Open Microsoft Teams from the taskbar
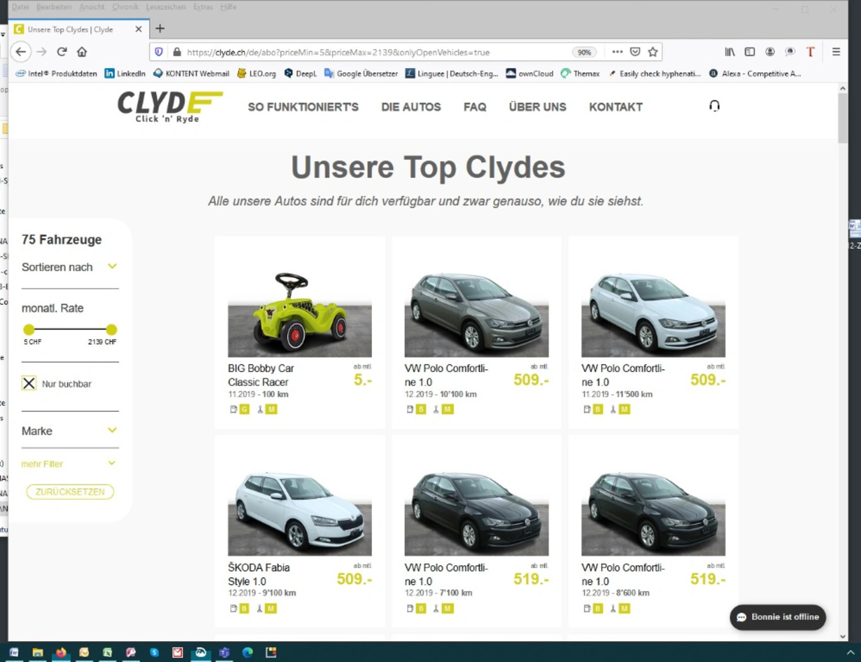Viewport: 861px width, 662px height. [x=224, y=652]
